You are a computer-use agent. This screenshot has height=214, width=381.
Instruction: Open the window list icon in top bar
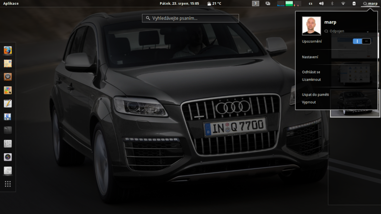click(x=268, y=3)
